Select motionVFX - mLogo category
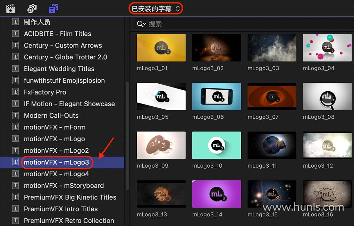This screenshot has width=354, height=226. click(62, 139)
